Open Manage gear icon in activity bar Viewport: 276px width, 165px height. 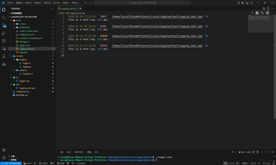(4, 157)
